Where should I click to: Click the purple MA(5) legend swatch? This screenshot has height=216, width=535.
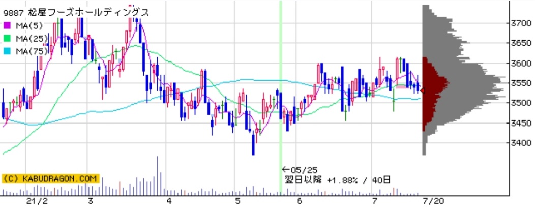7,25
